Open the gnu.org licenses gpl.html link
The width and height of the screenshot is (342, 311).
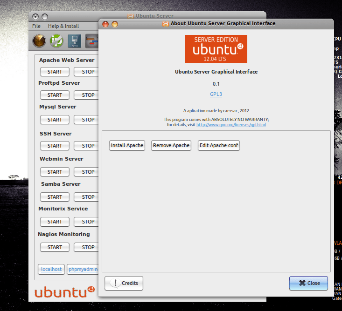tap(231, 125)
